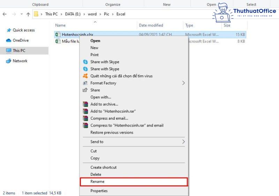
Task: Open Properties from the context menu
Action: (x=99, y=191)
